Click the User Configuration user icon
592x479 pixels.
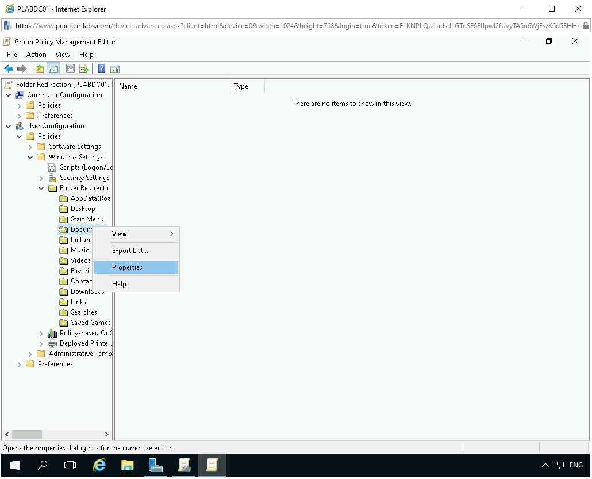pyautogui.click(x=20, y=126)
